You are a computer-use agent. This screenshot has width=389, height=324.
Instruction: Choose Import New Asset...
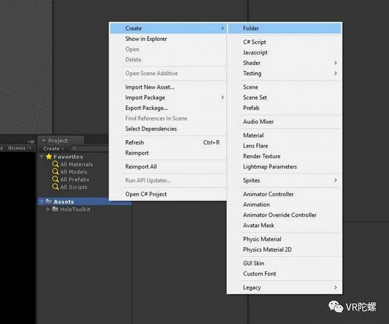(168, 87)
